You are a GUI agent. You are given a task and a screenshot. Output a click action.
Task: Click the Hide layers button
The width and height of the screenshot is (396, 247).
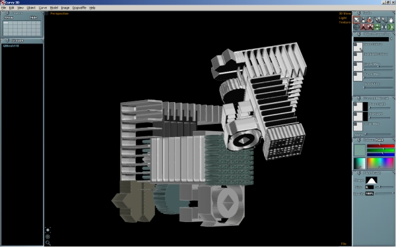[34, 18]
